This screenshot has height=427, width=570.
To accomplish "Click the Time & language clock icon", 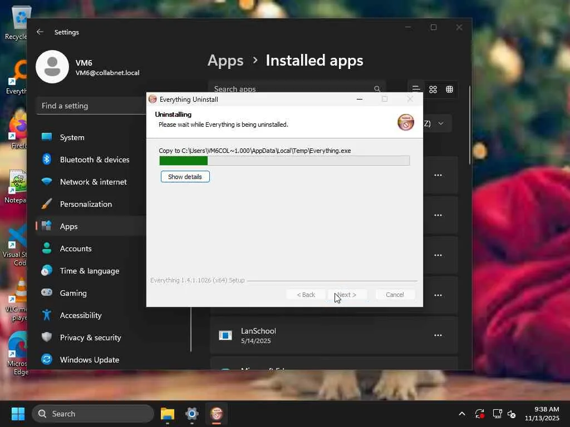I will [47, 271].
